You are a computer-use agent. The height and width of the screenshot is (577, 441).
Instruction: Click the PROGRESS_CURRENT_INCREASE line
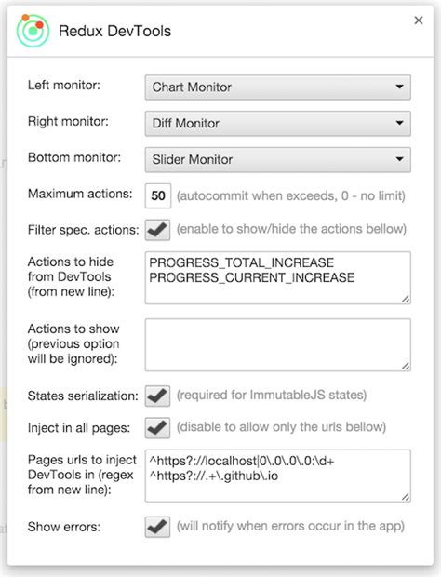pos(251,277)
